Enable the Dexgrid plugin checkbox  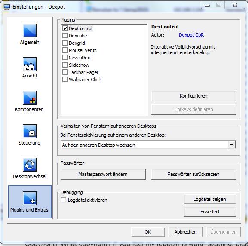click(x=65, y=43)
